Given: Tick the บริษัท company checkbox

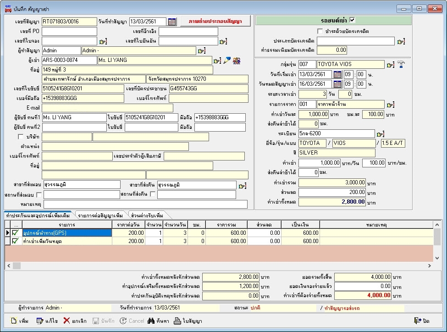Looking at the screenshot, I should [21, 137].
